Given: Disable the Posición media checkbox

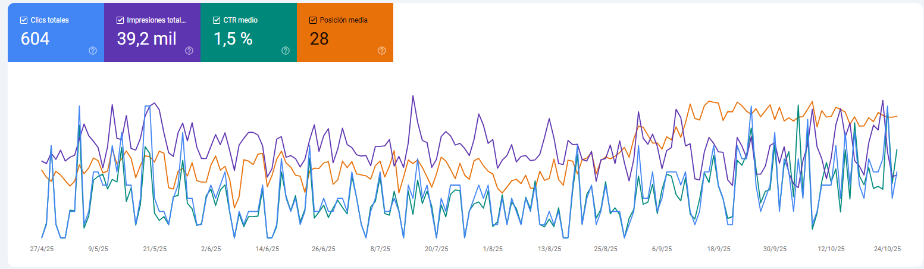Looking at the screenshot, I should pyautogui.click(x=313, y=20).
